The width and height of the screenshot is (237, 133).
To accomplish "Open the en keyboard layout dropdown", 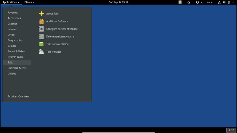I will click(x=209, y=2).
